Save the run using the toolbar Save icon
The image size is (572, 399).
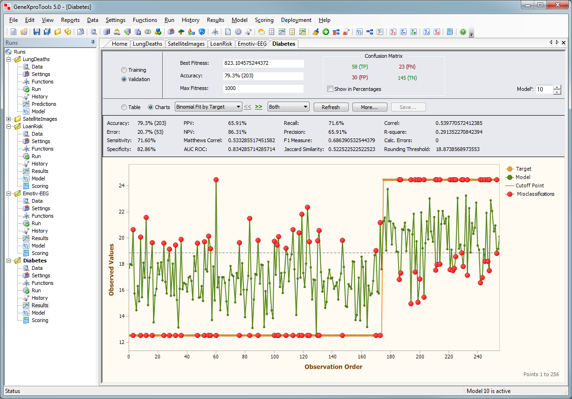36,32
